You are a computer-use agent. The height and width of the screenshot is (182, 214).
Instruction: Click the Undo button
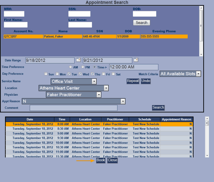click(146, 81)
